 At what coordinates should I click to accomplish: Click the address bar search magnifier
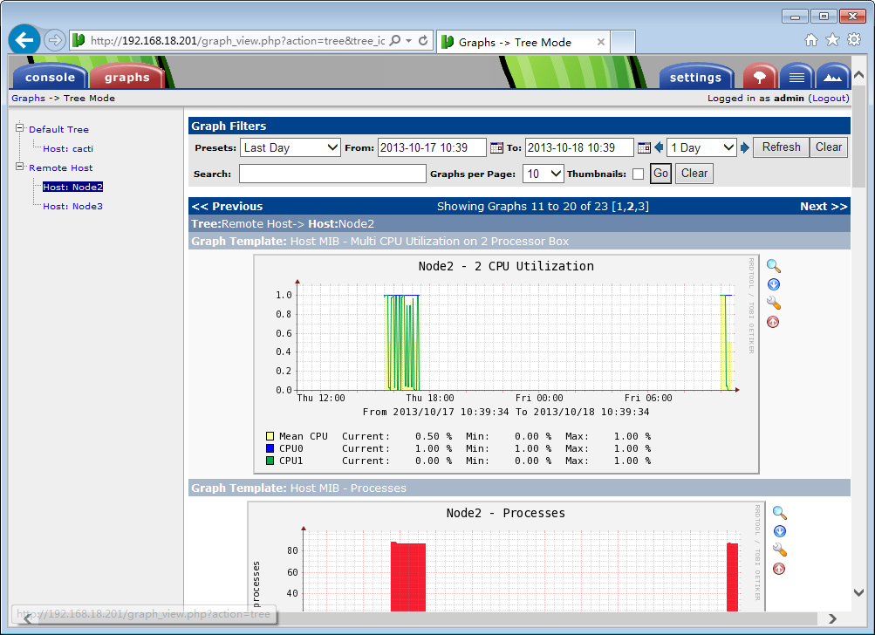395,40
